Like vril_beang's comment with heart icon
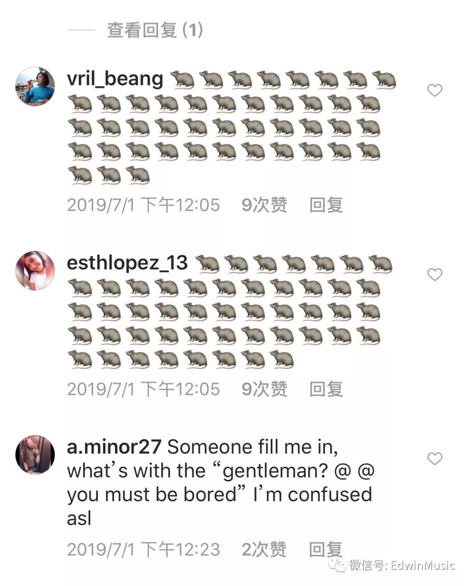Viewport: 470px width, 586px height. click(x=434, y=90)
